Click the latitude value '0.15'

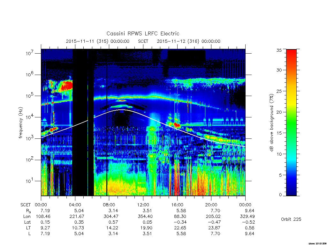pos(45,222)
